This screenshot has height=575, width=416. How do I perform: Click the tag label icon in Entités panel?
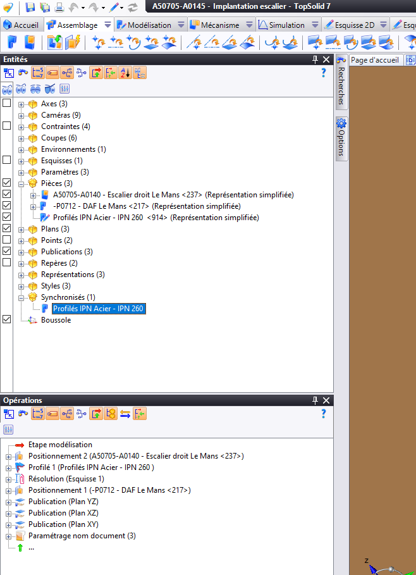52,73
